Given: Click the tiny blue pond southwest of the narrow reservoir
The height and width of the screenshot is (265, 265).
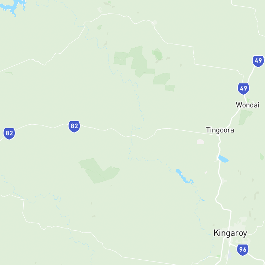Looking at the screenshot, I should [x=202, y=200].
